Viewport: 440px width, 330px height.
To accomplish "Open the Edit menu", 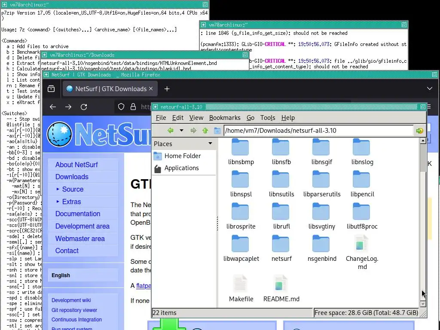I will tap(177, 118).
